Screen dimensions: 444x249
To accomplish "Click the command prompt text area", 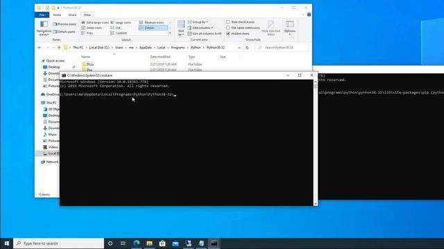I will 187,142.
